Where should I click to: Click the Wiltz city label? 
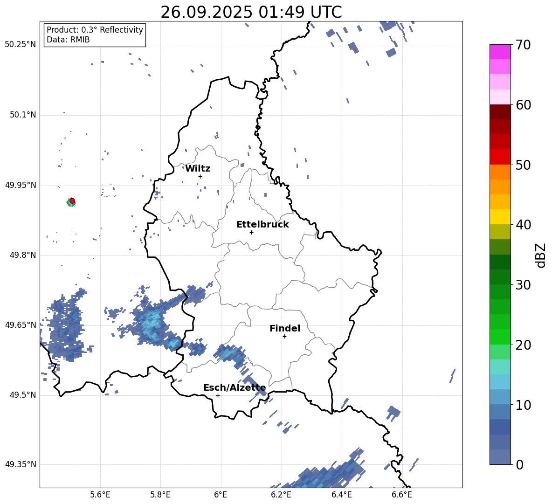(x=198, y=169)
